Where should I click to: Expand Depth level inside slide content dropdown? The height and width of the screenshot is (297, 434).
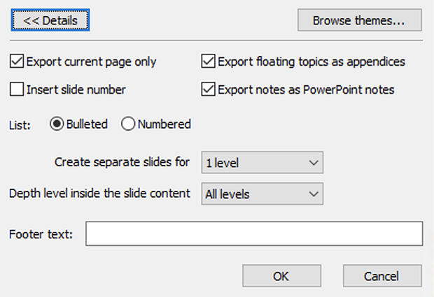tap(262, 194)
